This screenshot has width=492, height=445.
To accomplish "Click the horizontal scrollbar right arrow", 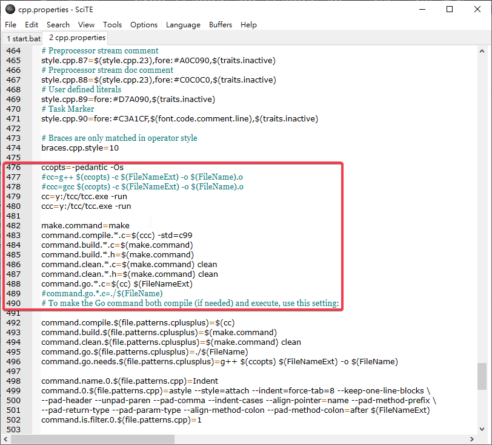I will click(471, 439).
